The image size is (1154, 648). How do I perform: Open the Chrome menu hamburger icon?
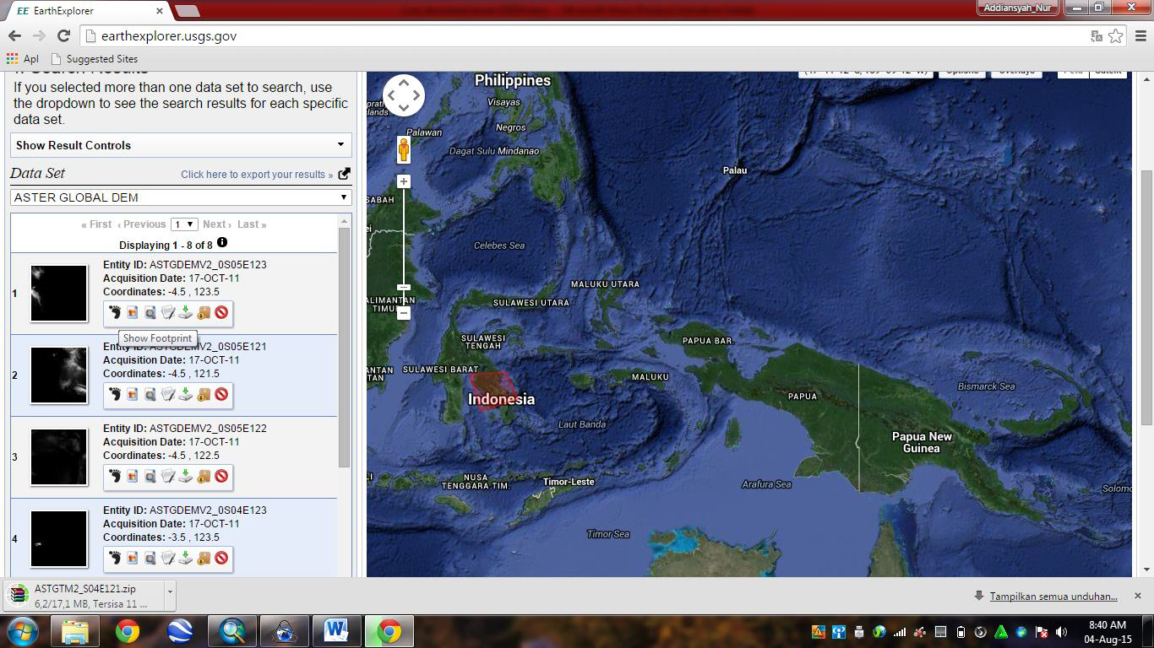pyautogui.click(x=1140, y=36)
